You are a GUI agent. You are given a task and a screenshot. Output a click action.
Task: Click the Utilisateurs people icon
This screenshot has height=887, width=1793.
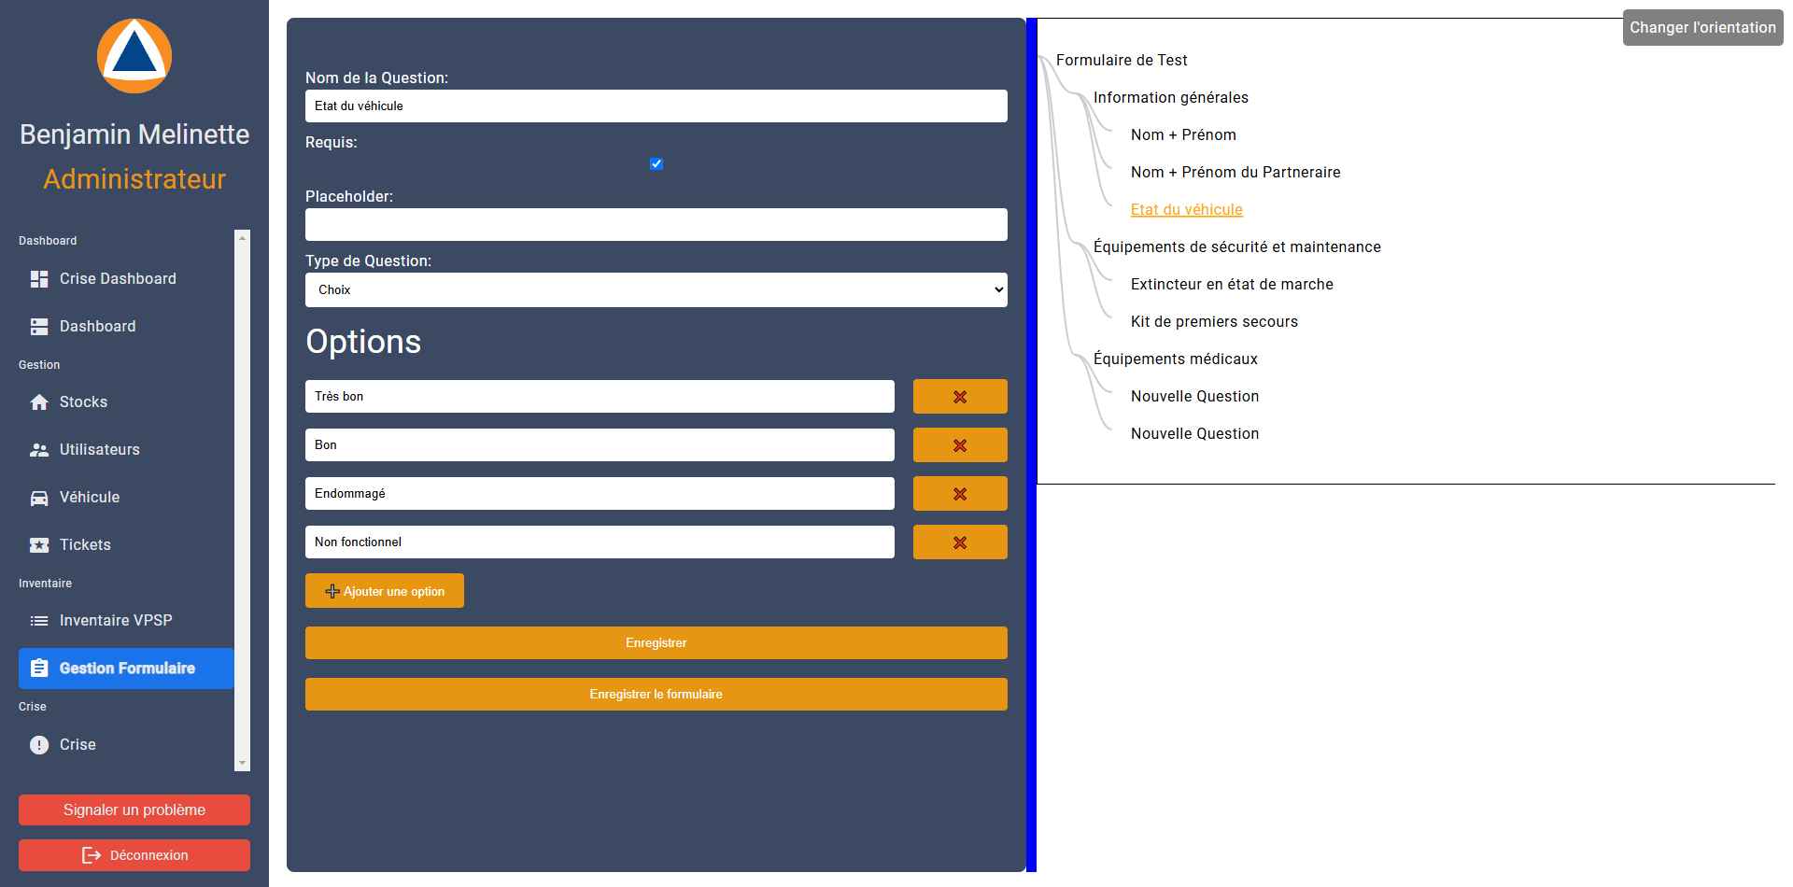point(39,450)
